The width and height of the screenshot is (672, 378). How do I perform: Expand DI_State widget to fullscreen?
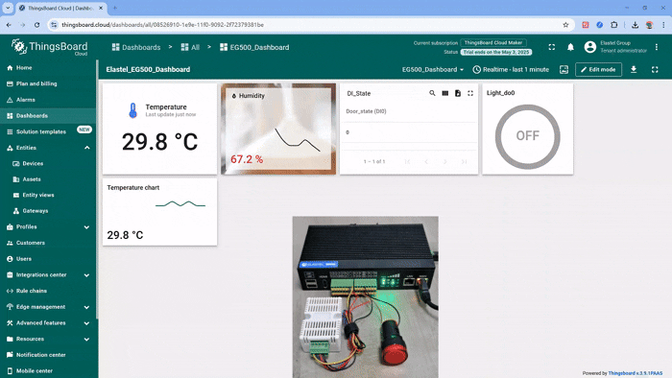(470, 93)
